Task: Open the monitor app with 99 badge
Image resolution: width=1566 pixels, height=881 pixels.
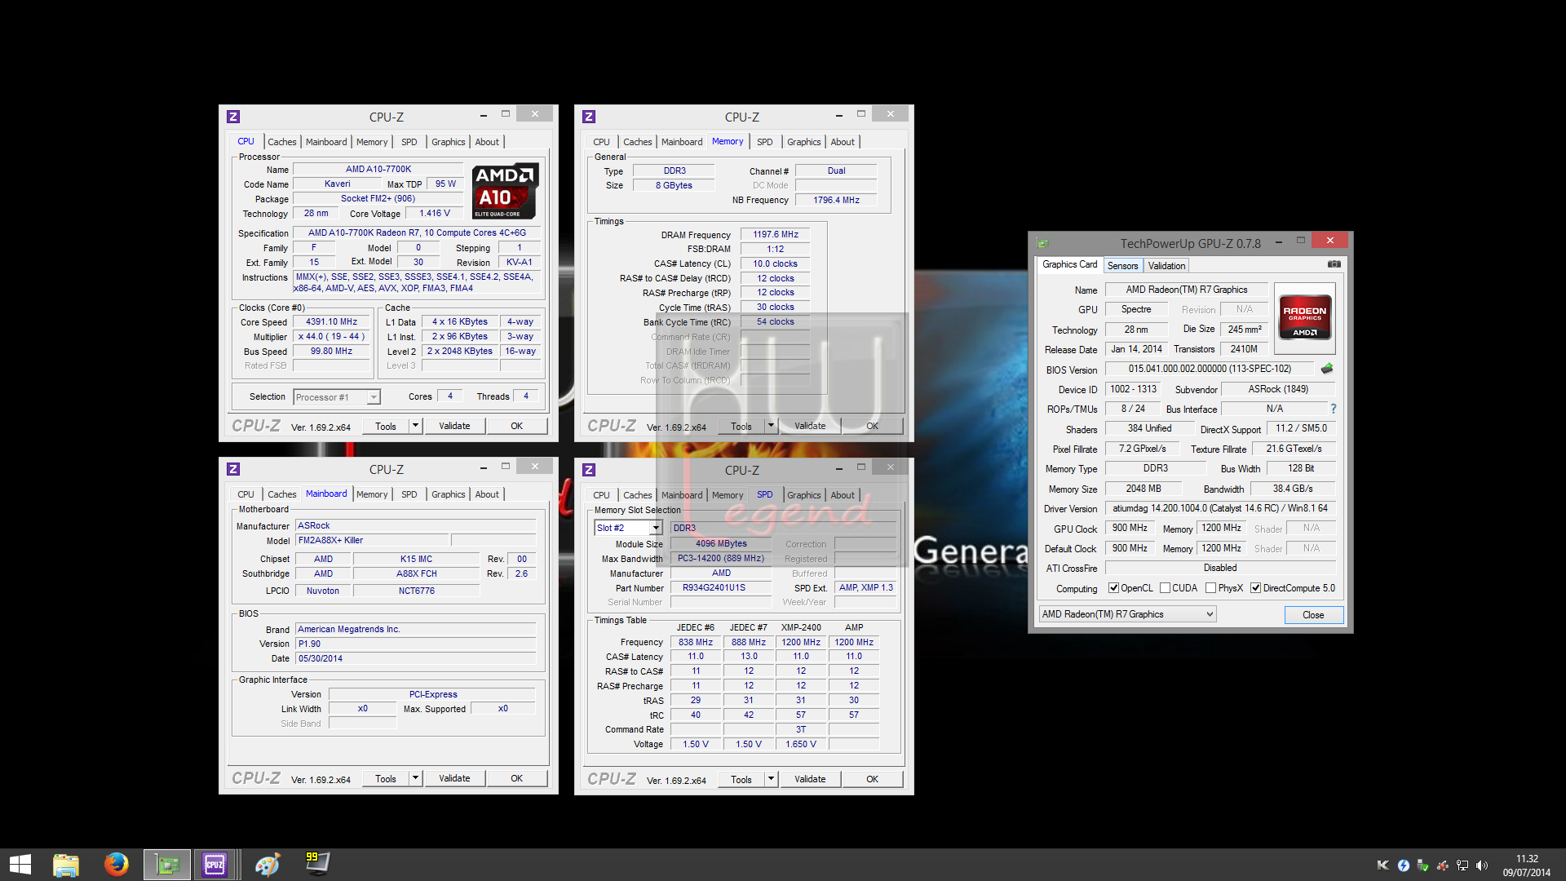Action: point(317,865)
